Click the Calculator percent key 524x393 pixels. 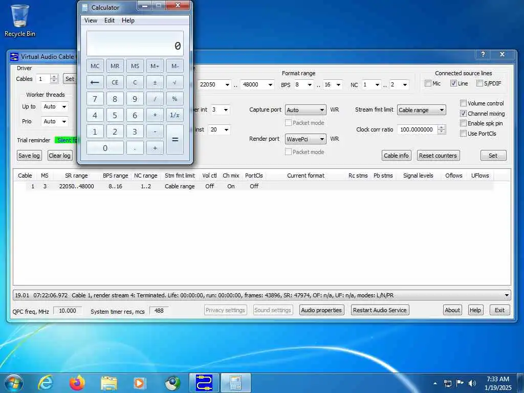(175, 99)
